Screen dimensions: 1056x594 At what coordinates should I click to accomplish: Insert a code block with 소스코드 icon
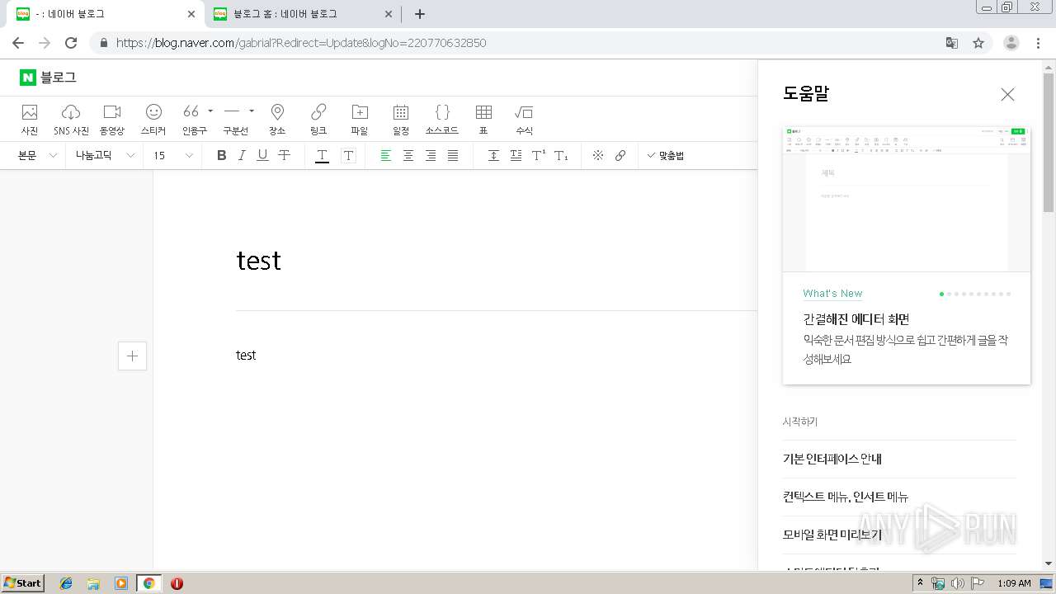point(442,120)
